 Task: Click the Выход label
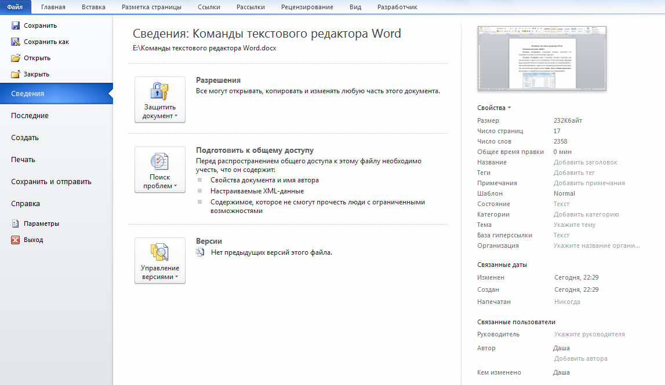(34, 240)
